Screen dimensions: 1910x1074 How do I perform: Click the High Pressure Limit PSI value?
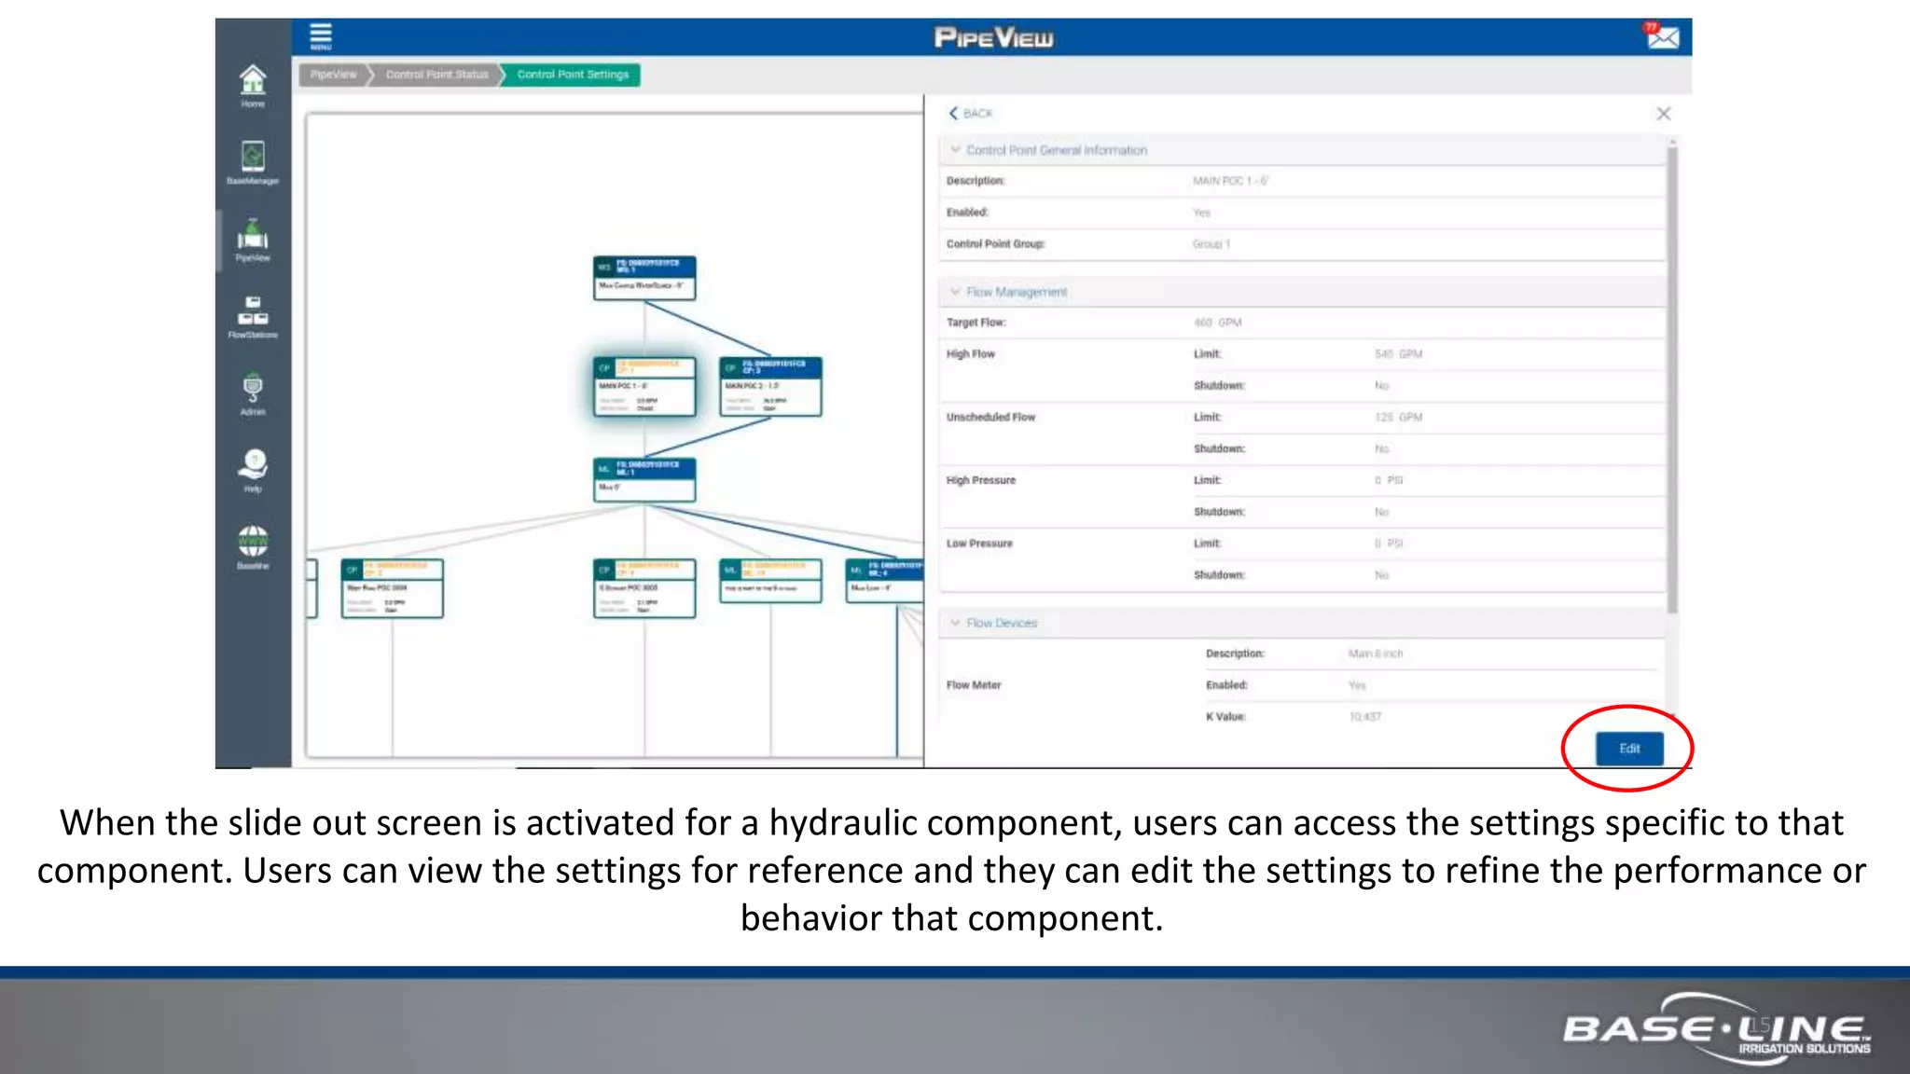pyautogui.click(x=1389, y=480)
